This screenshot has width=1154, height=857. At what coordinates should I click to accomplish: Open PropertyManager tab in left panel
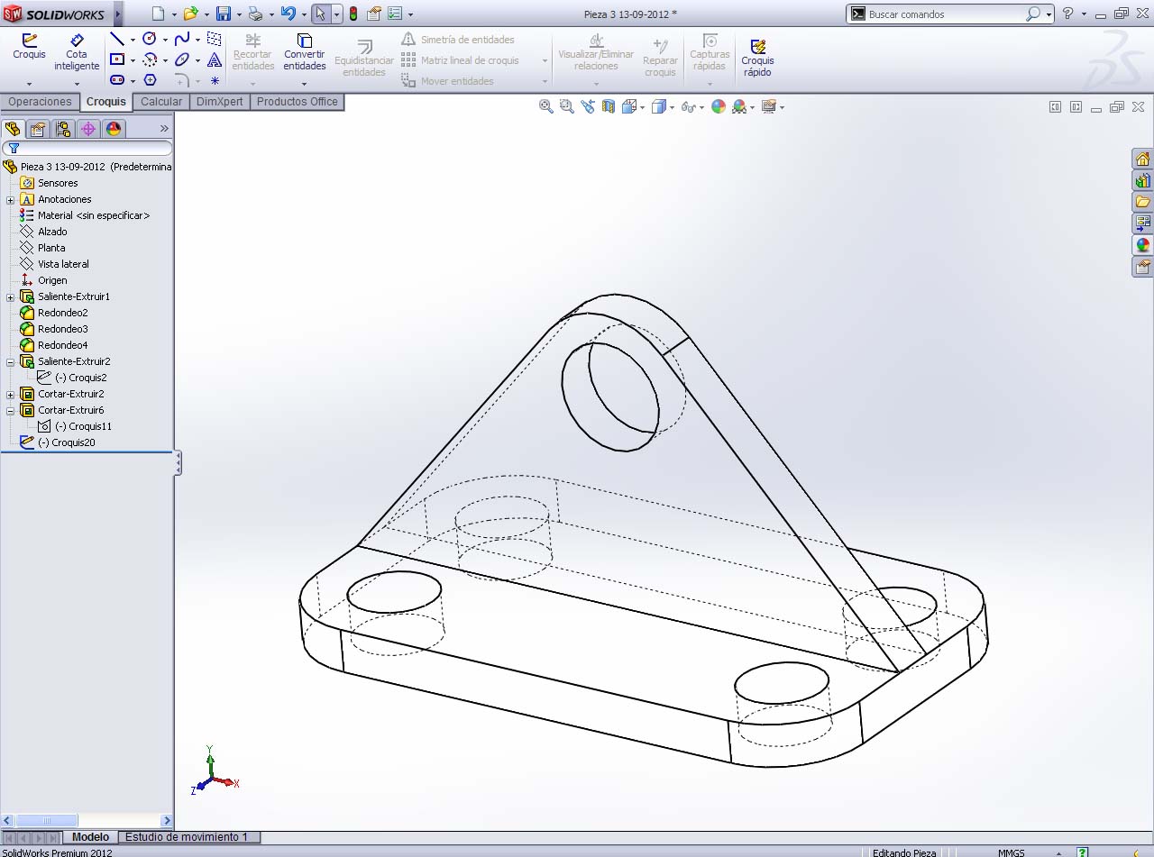click(x=38, y=129)
